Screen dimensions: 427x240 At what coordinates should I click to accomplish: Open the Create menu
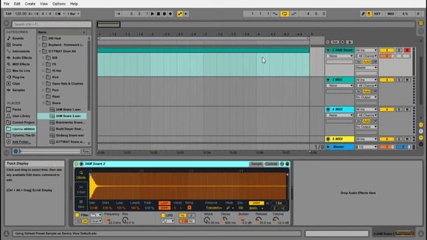pos(30,4)
